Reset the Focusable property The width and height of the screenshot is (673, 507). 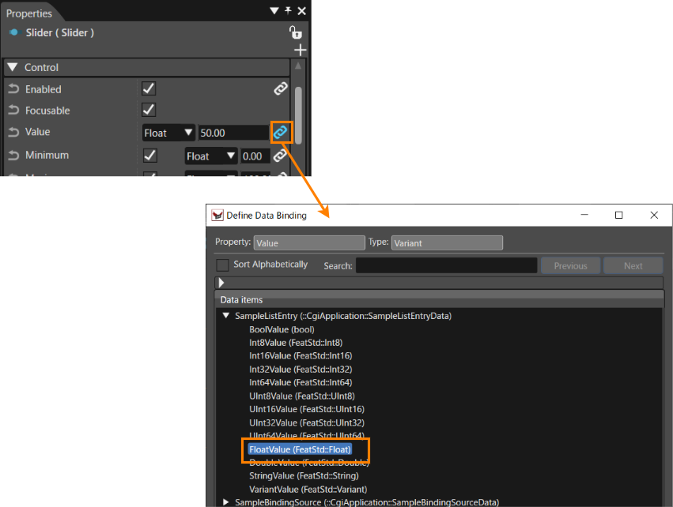(x=13, y=110)
